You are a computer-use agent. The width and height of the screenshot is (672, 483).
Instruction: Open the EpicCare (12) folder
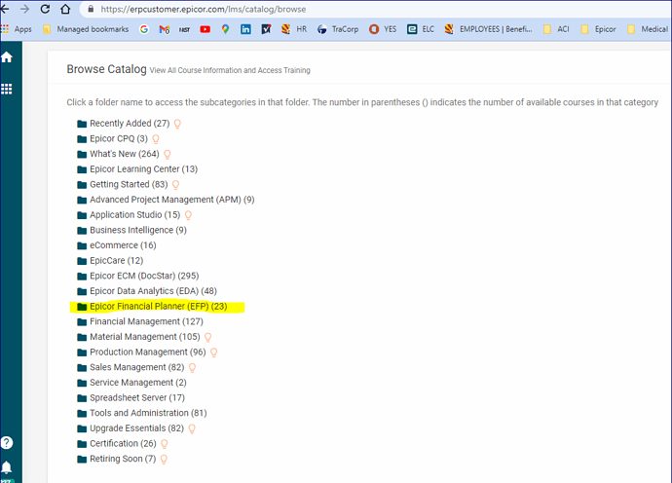110,261
